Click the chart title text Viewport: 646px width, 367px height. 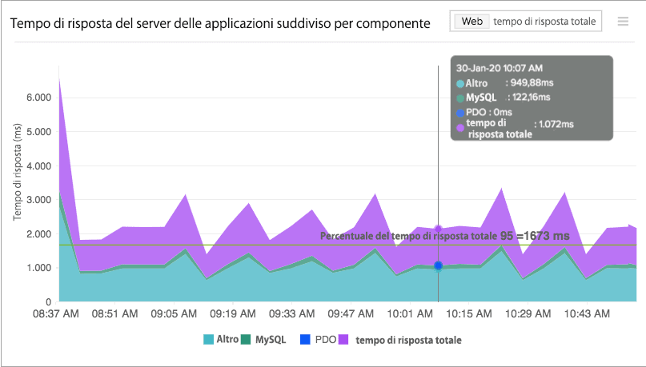click(220, 23)
